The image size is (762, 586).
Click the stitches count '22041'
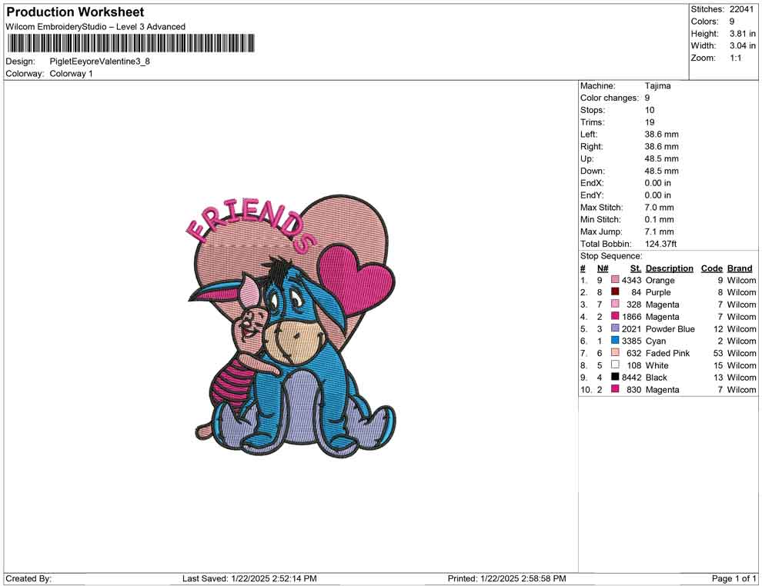[741, 9]
